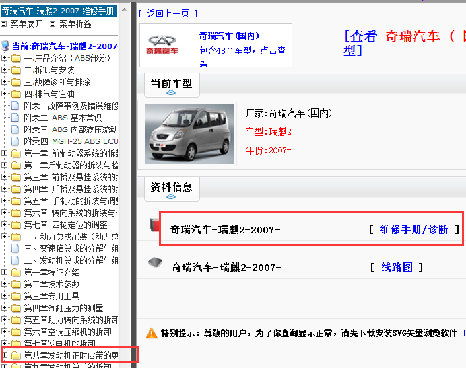Open the 当前车型 tab
Screen dimensions: 466x368
pyautogui.click(x=172, y=85)
